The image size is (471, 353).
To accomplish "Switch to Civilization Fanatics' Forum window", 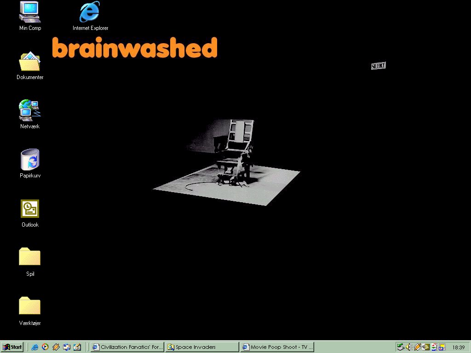I will pos(127,347).
